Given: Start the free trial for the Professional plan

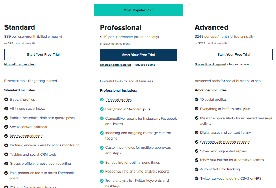Looking at the screenshot, I should [139, 55].
